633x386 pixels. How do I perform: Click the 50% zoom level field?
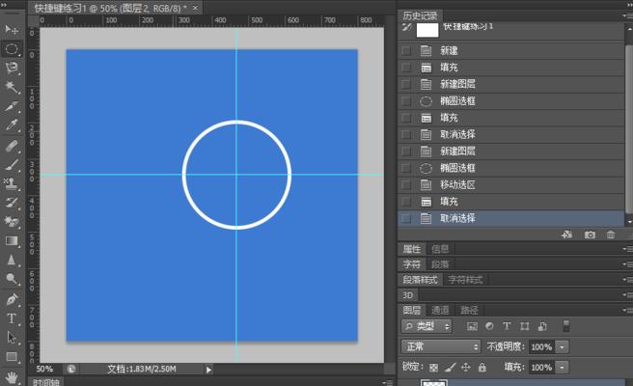[44, 369]
